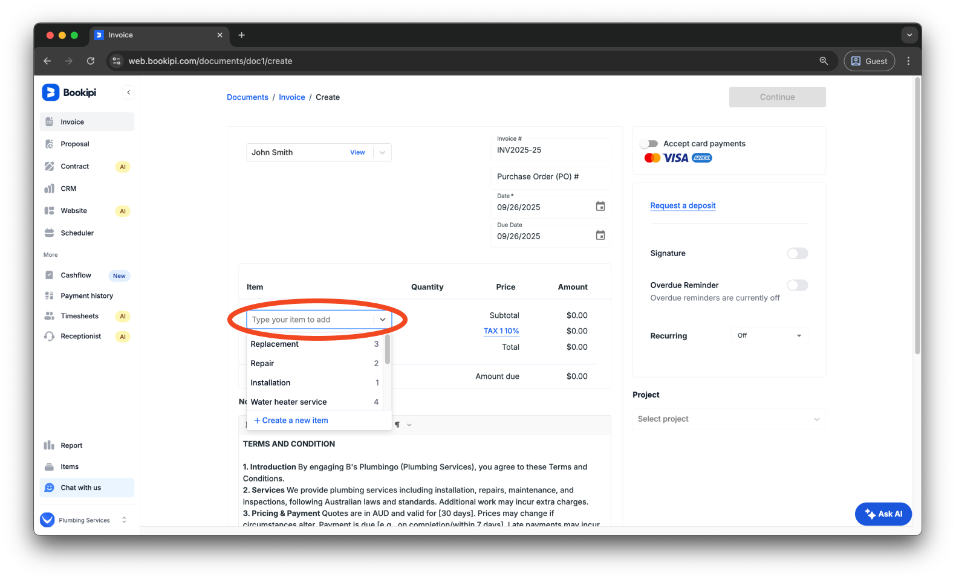Open Website in the sidebar

click(87, 211)
